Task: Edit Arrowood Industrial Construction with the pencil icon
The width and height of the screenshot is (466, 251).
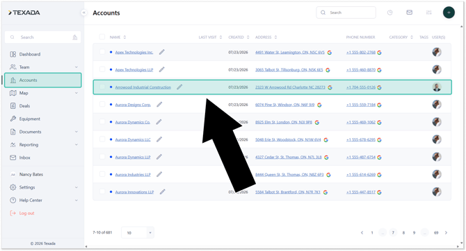Action: pyautogui.click(x=179, y=87)
